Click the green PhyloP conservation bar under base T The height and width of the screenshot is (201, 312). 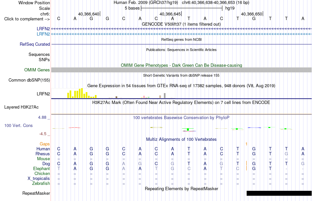[188, 130]
